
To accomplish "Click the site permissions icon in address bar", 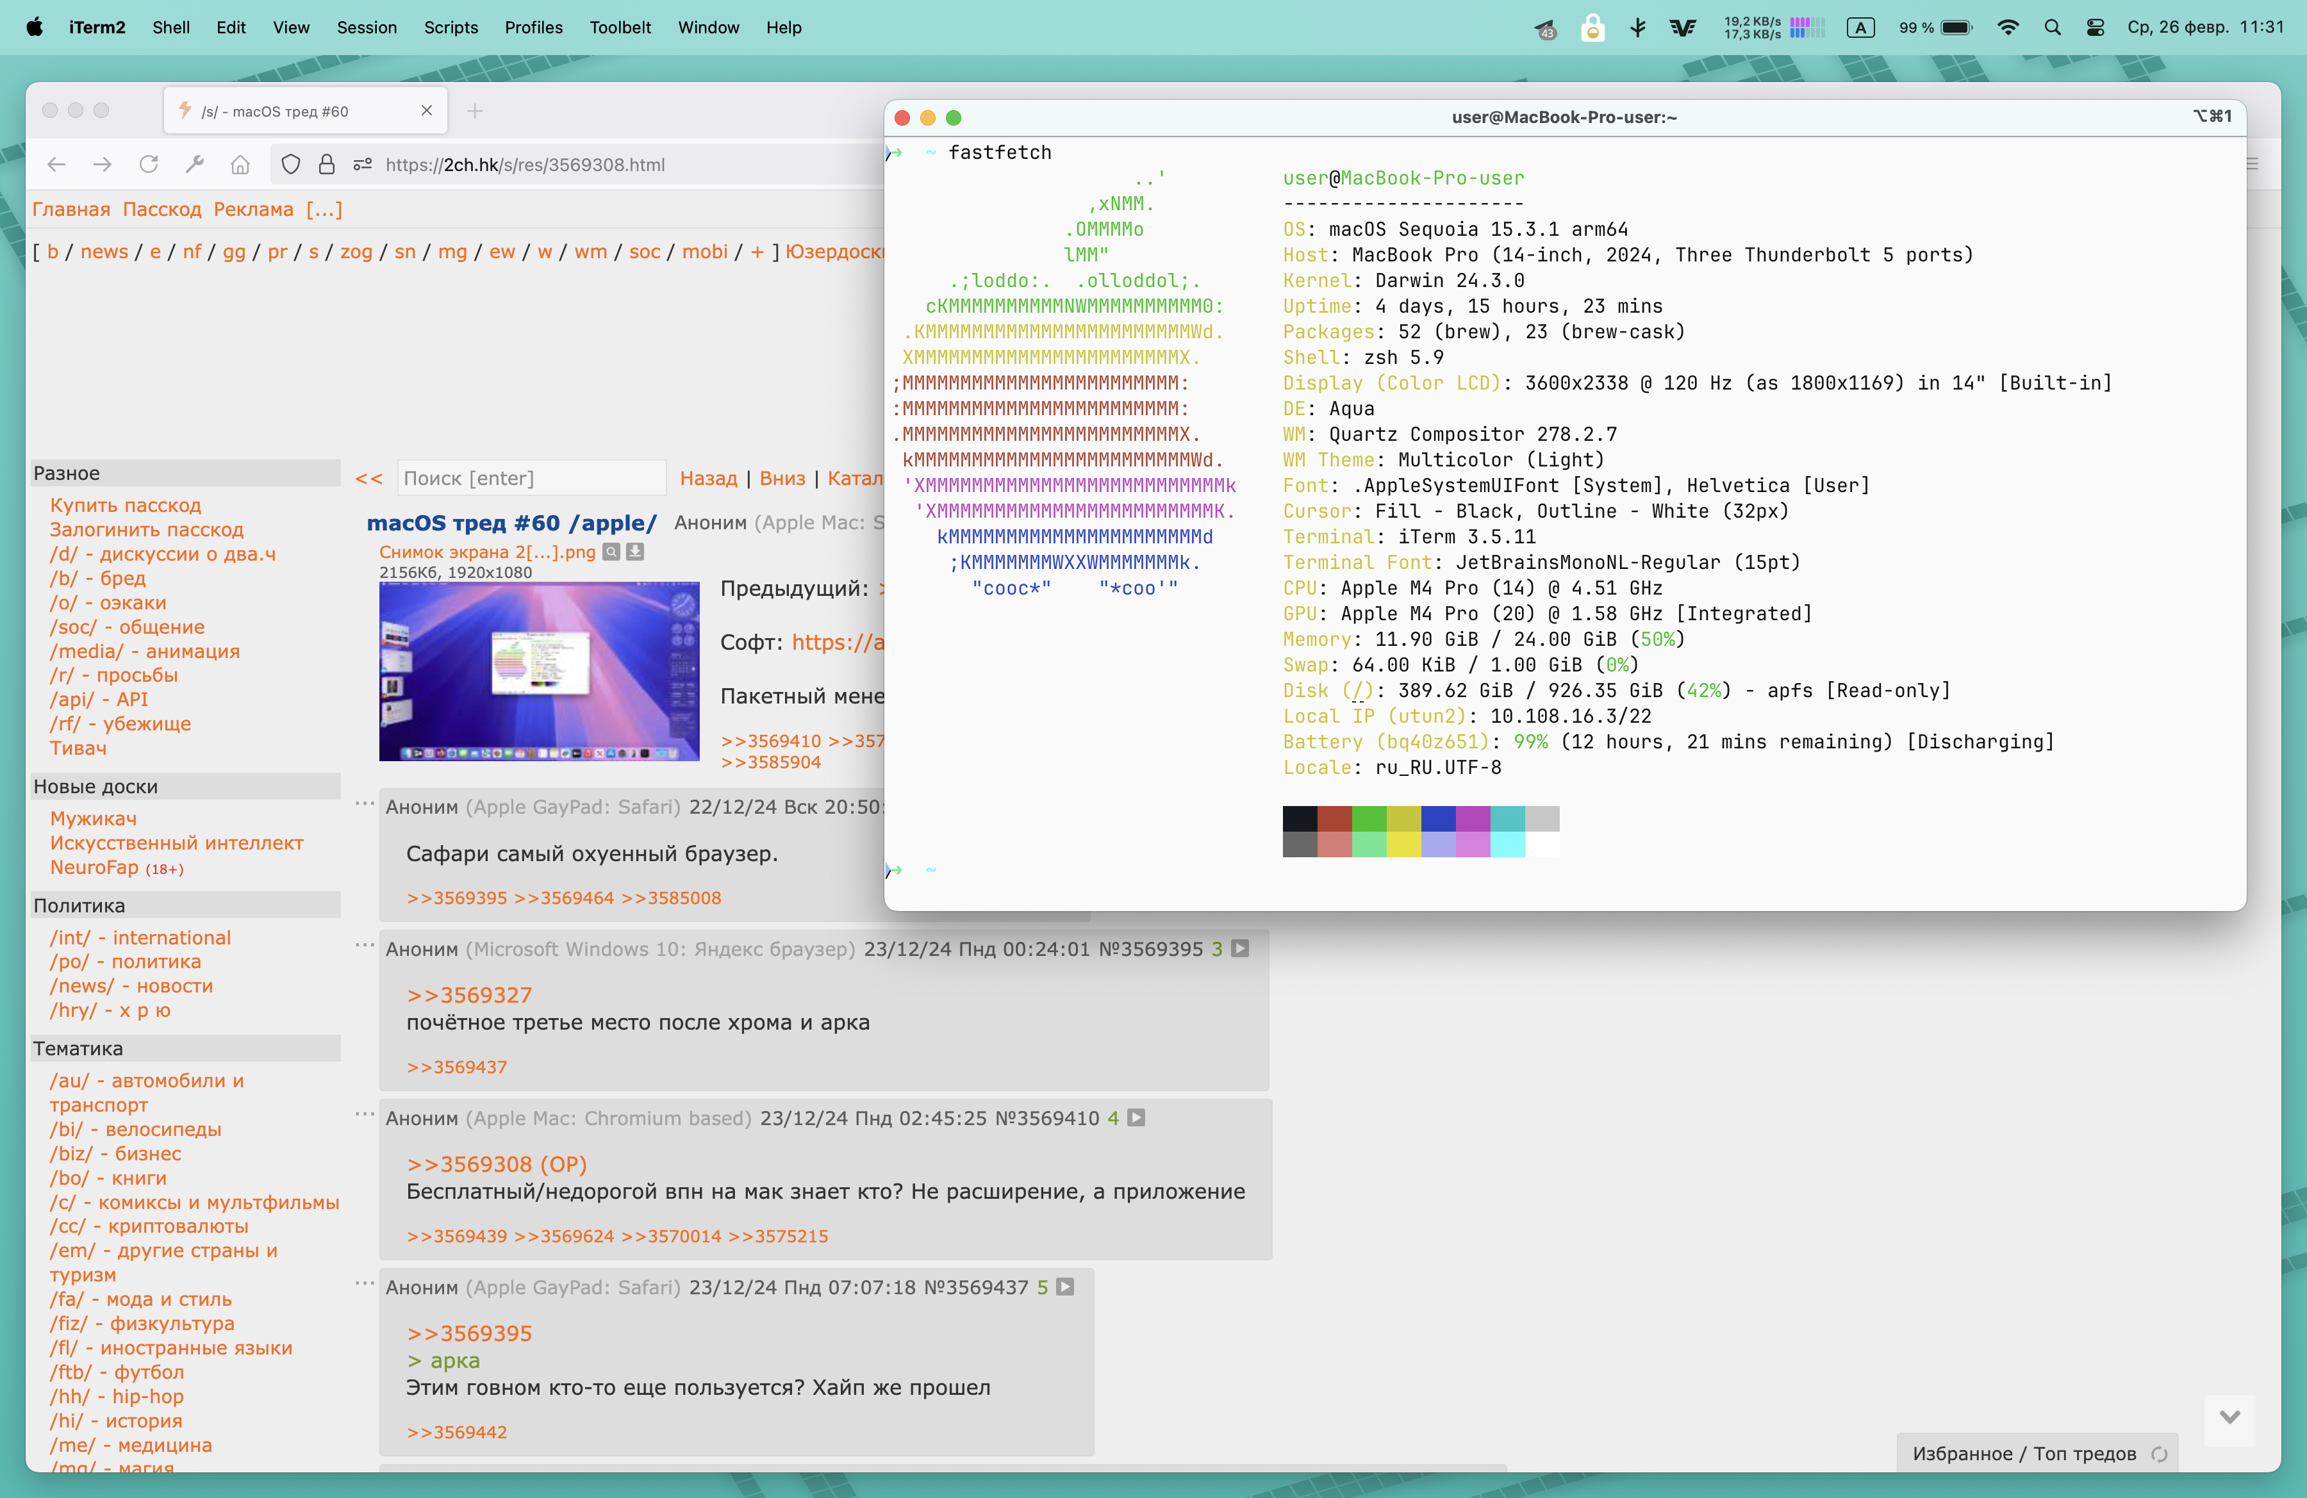I will [363, 165].
